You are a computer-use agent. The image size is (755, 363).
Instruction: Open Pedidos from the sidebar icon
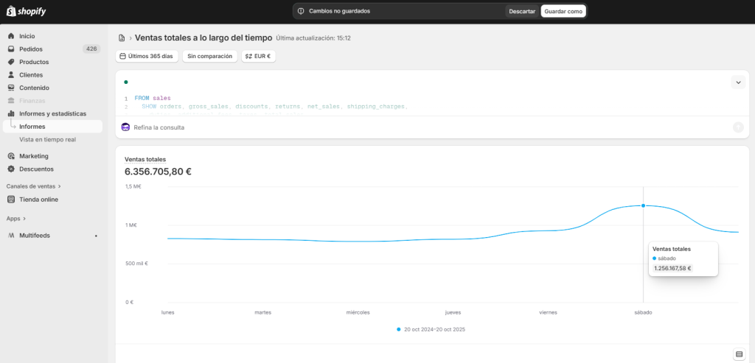(x=11, y=49)
